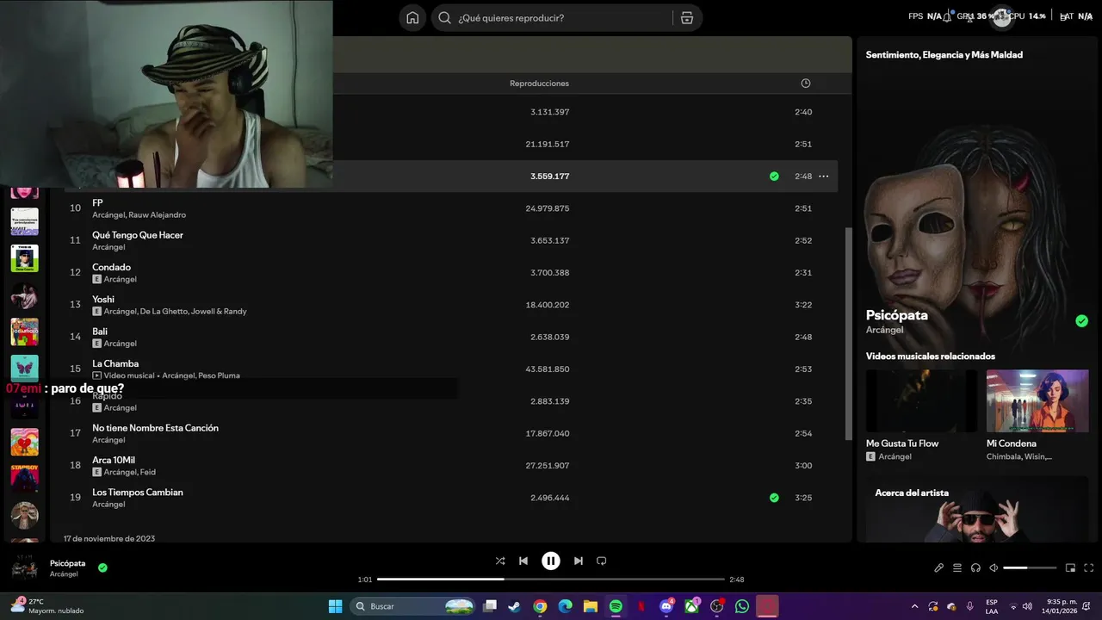The width and height of the screenshot is (1102, 620).
Task: Open Jowell & Randy artist link
Action: pos(220,312)
